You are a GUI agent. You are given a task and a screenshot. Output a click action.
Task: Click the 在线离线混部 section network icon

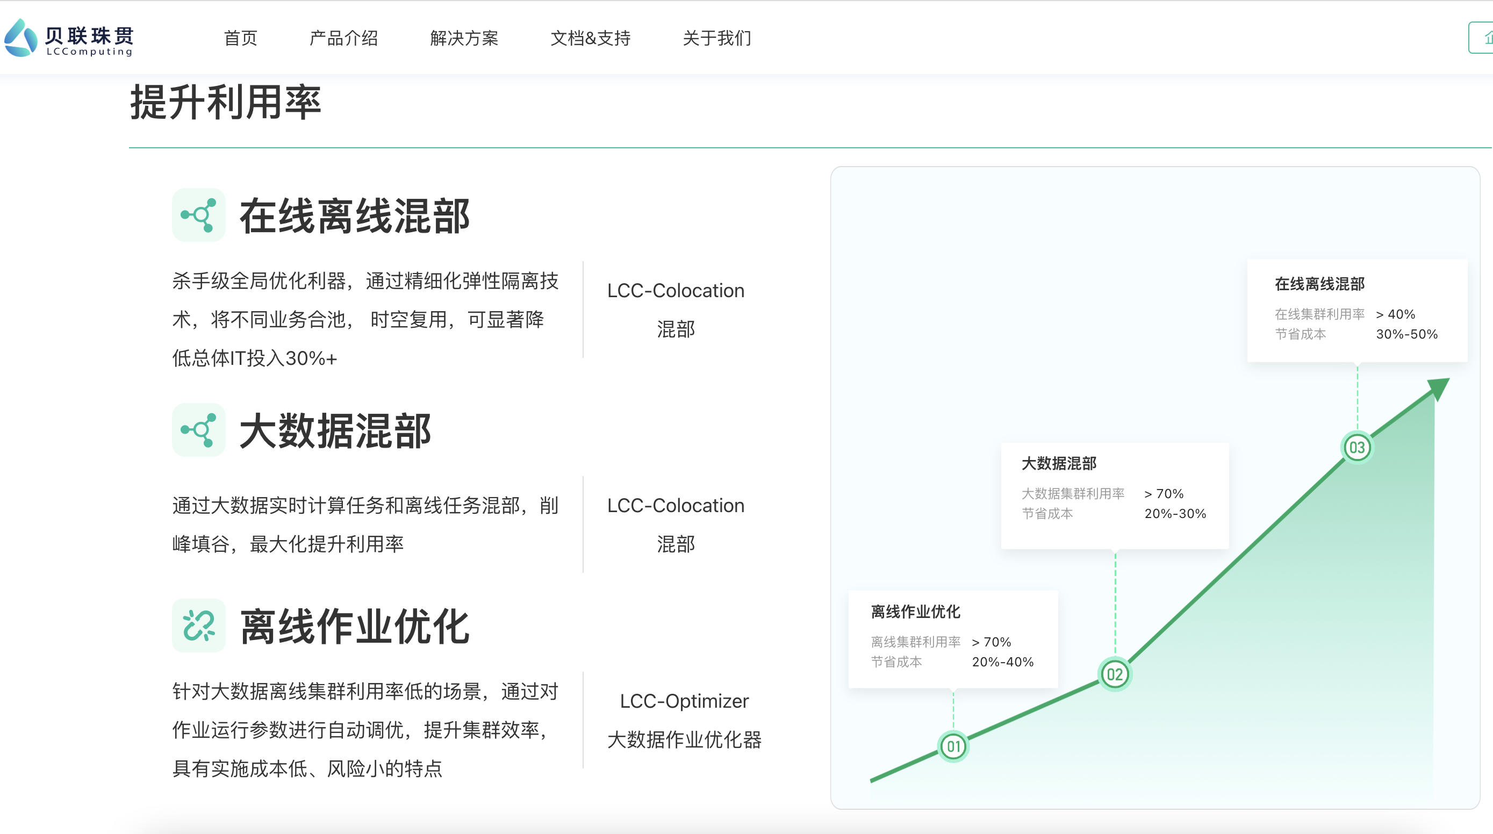(x=198, y=215)
